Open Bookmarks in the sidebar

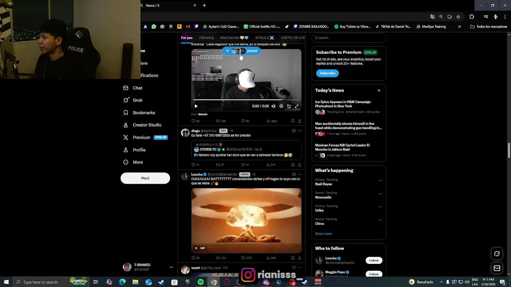139,113
